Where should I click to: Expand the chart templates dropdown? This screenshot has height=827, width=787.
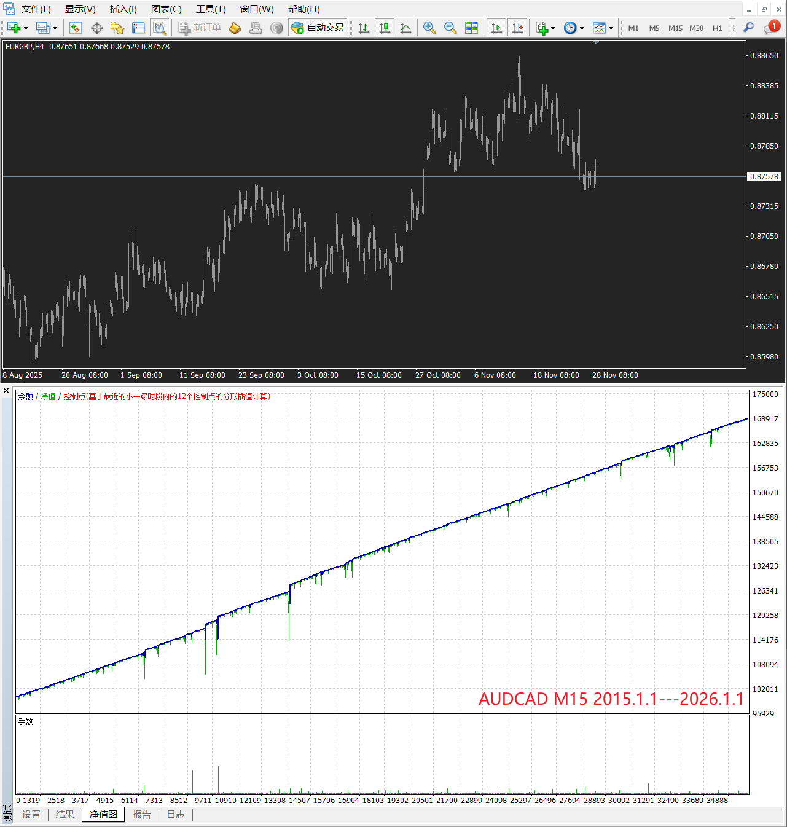[x=611, y=28]
